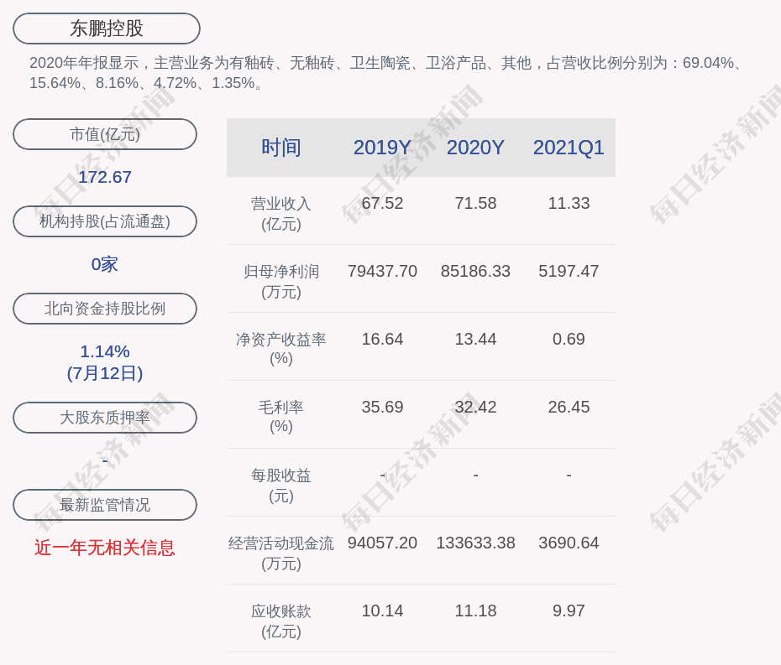
Task: Click gross margin value 35.69
Action: [x=382, y=407]
